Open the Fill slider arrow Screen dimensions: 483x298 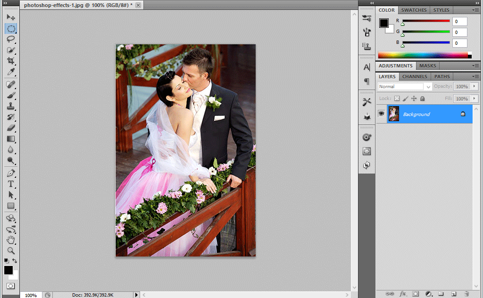tap(475, 99)
